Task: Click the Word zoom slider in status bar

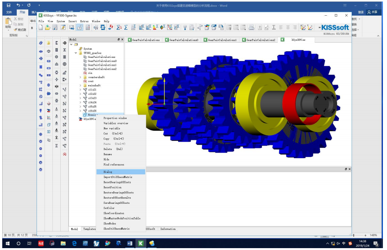Action: tap(353, 235)
